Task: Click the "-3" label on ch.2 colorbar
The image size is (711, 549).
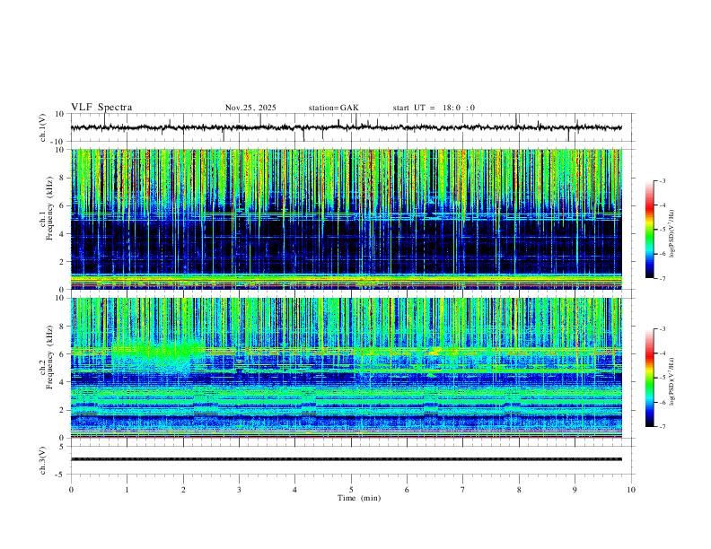Action: click(x=662, y=329)
